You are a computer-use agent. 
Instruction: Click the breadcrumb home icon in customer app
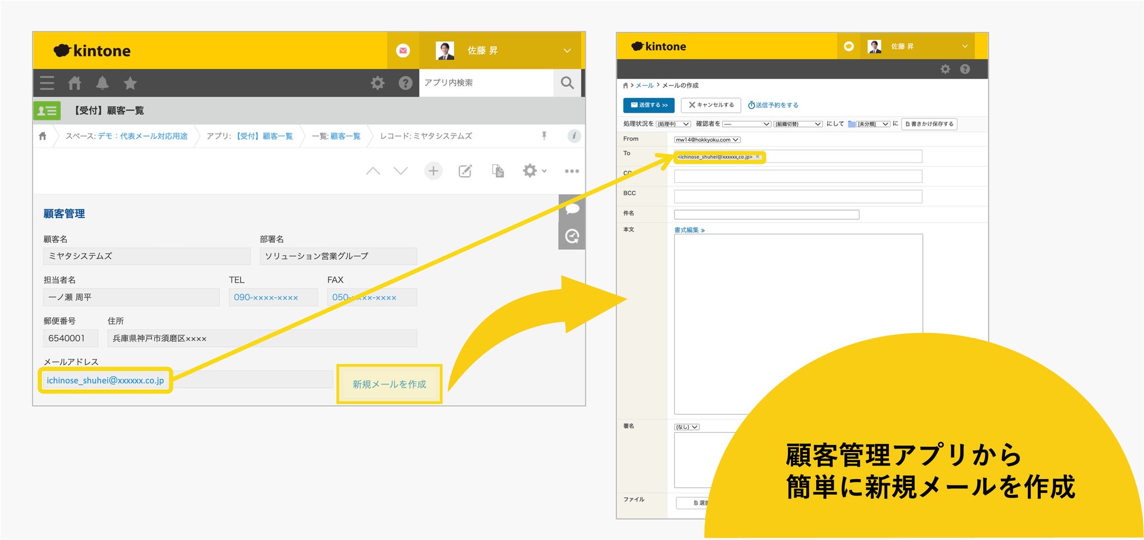42,136
